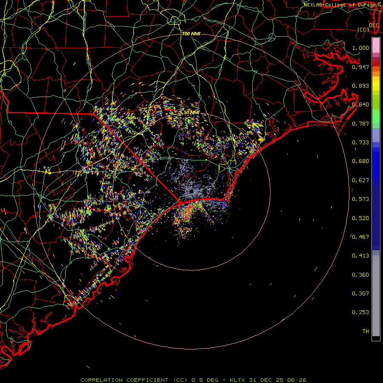Click the DCC label above color scale

click(x=374, y=26)
